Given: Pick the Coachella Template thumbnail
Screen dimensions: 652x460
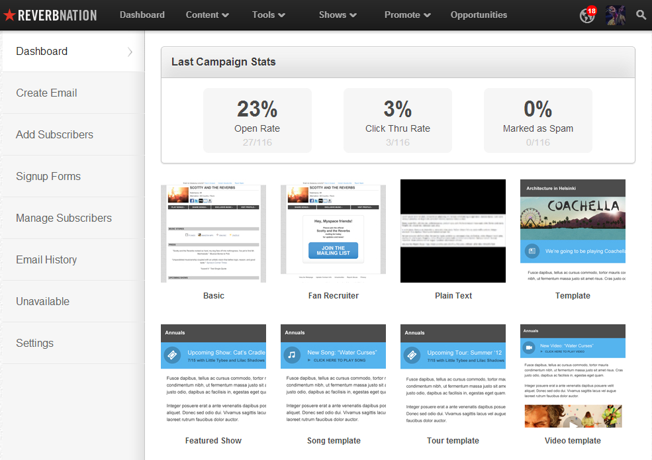Looking at the screenshot, I should point(573,231).
